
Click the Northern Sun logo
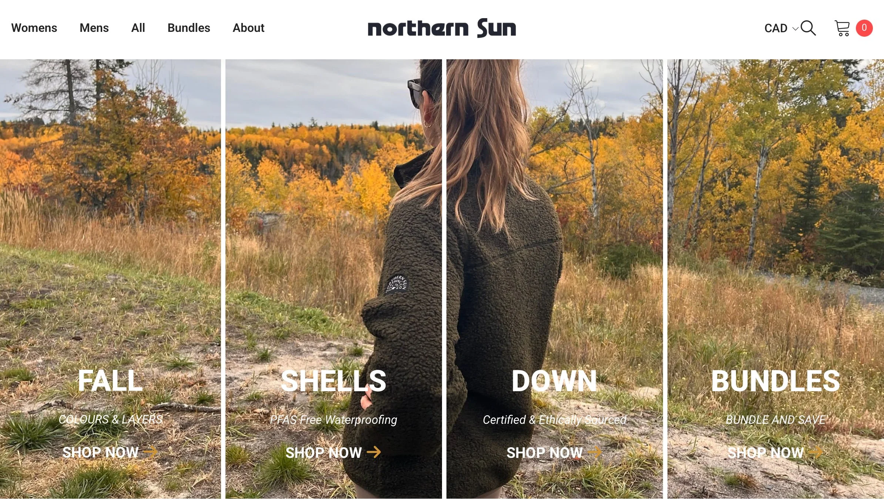(x=442, y=28)
